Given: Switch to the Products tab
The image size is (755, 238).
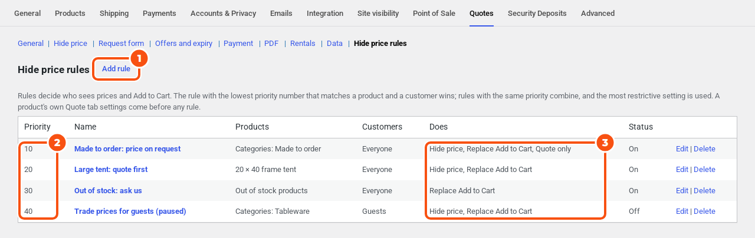Looking at the screenshot, I should pos(70,13).
